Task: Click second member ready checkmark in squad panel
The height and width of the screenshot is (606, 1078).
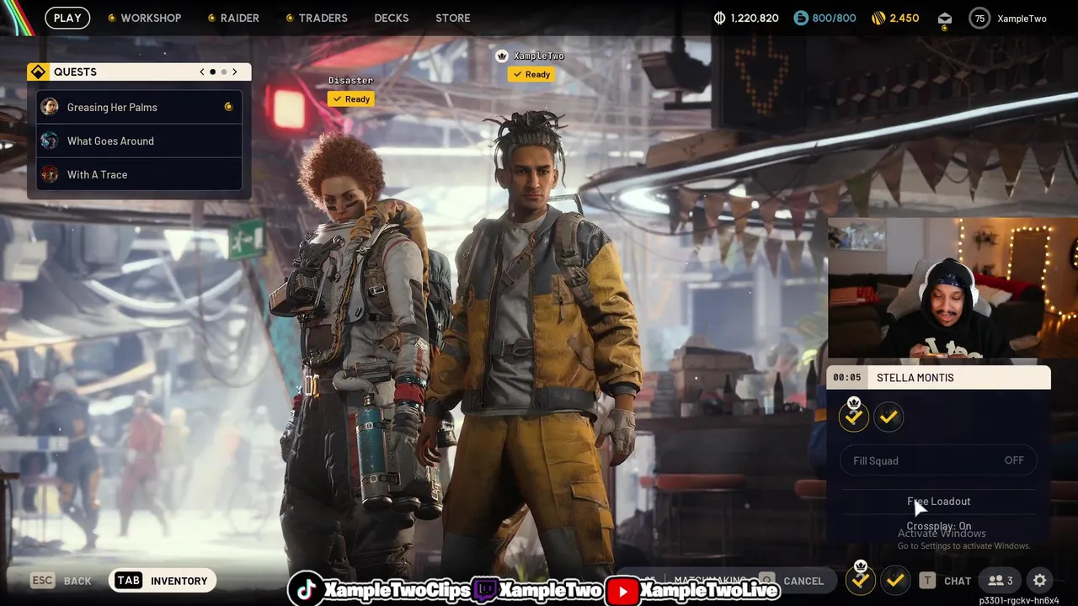Action: (x=889, y=417)
